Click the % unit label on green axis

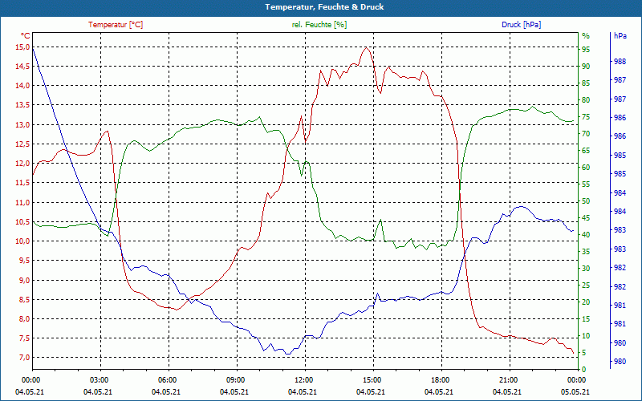point(586,36)
